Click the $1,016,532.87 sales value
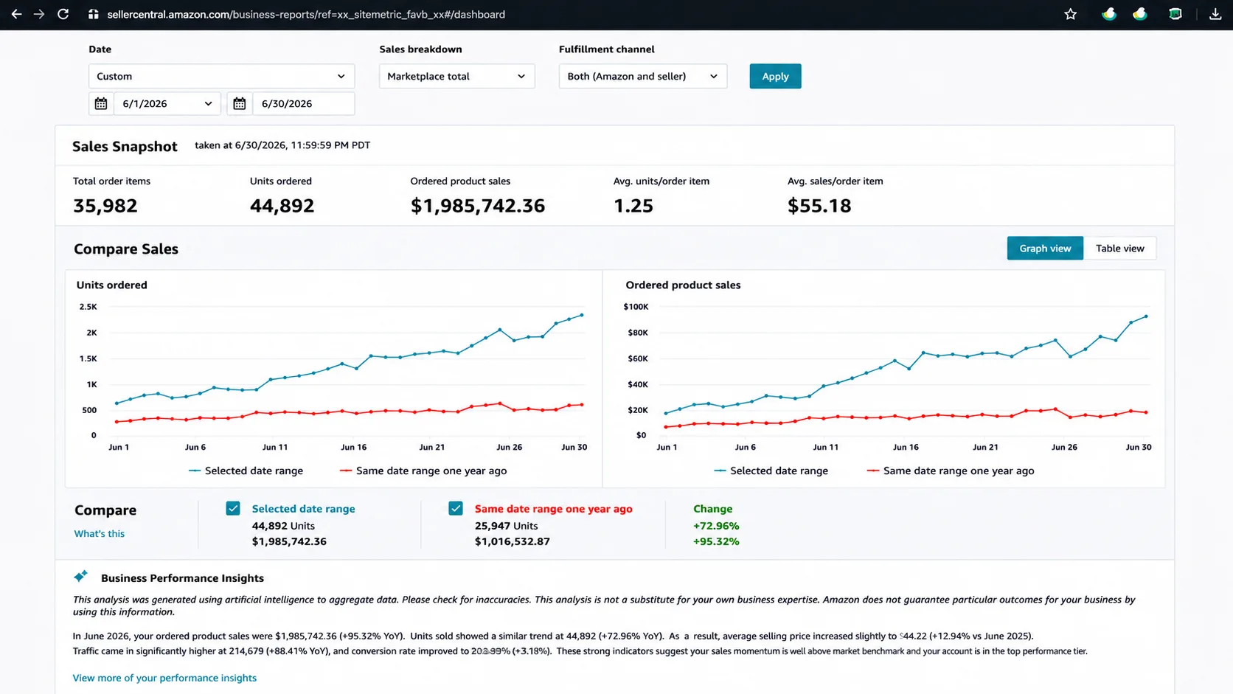This screenshot has width=1233, height=694. coord(512,541)
